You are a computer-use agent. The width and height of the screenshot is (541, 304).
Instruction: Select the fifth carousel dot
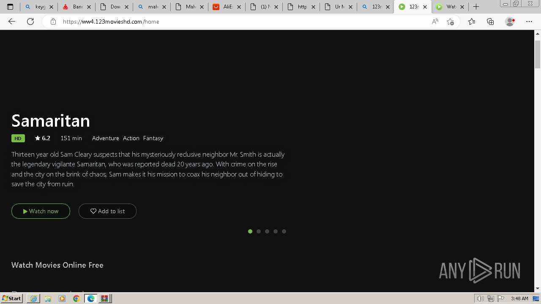point(284,231)
